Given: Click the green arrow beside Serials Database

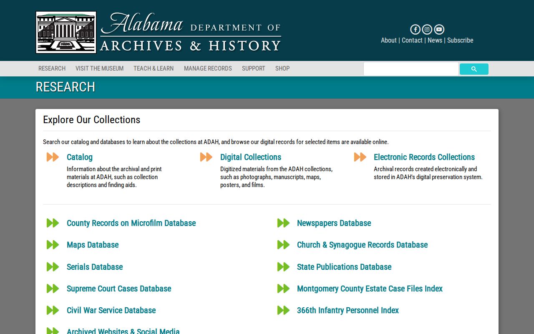Looking at the screenshot, I should (x=53, y=267).
